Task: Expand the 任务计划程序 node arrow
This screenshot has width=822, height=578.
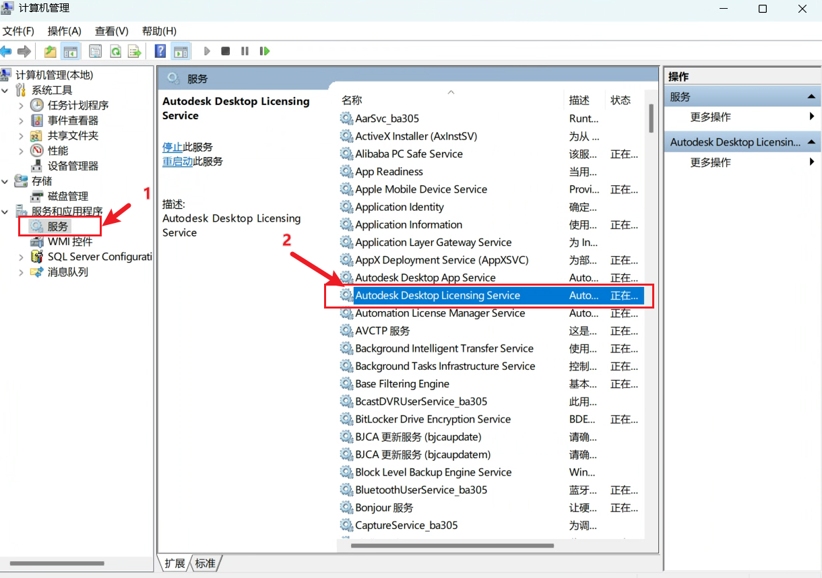Action: (22, 105)
